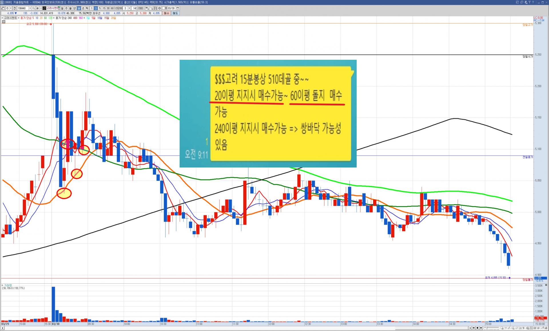The image size is (549, 331).
Task: Open the calendar date picker icon
Action: click(x=178, y=8)
